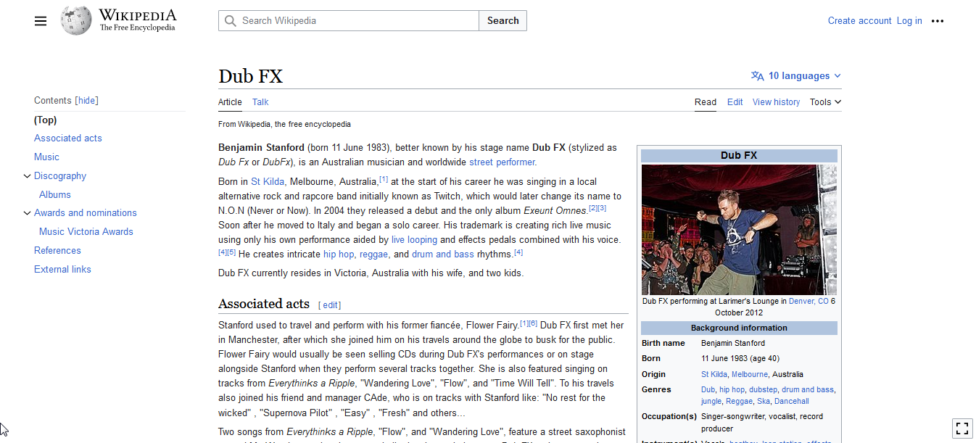Go to External links in contents
The width and height of the screenshot is (976, 443).
tap(62, 270)
